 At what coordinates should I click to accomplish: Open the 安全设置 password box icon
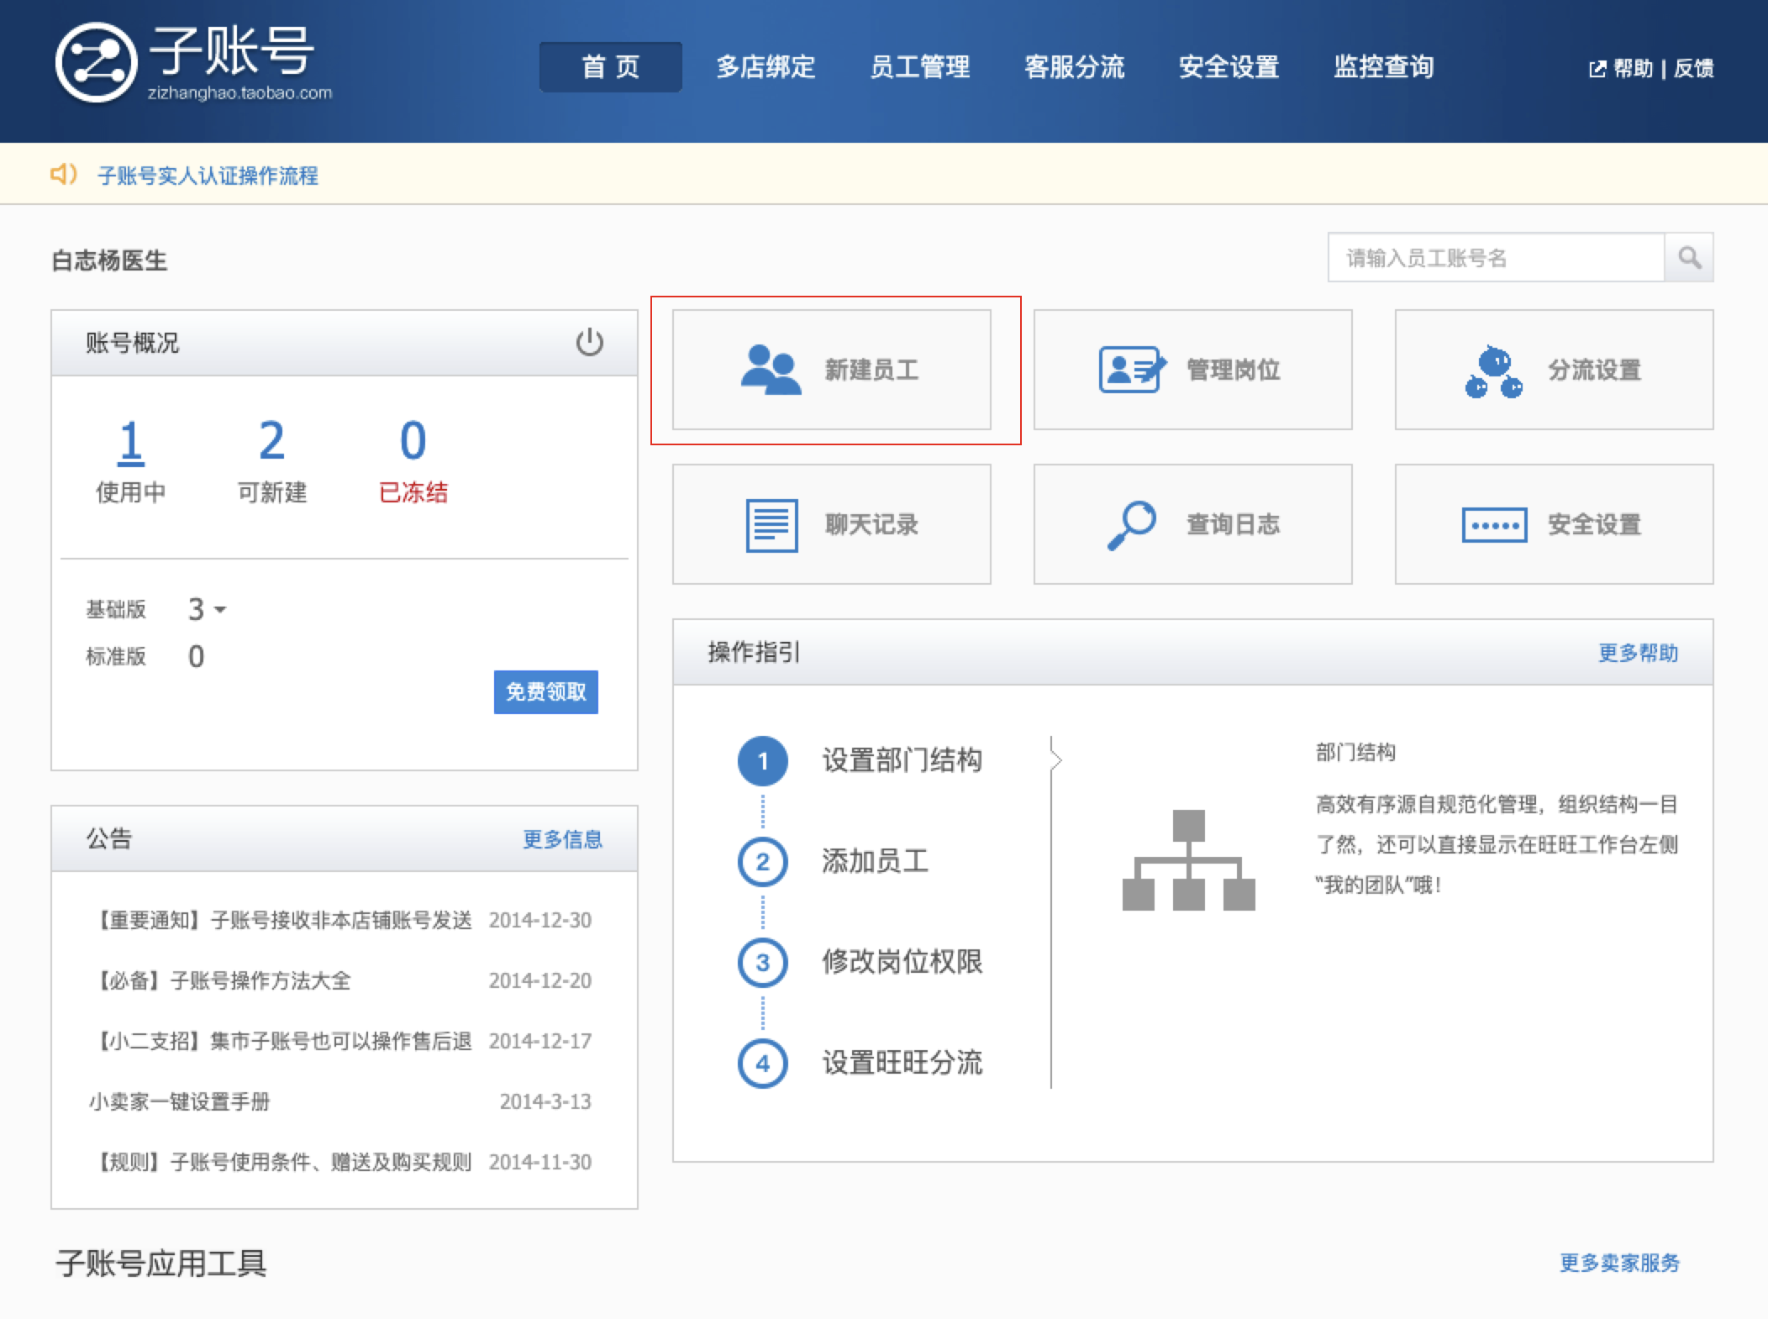(1494, 525)
